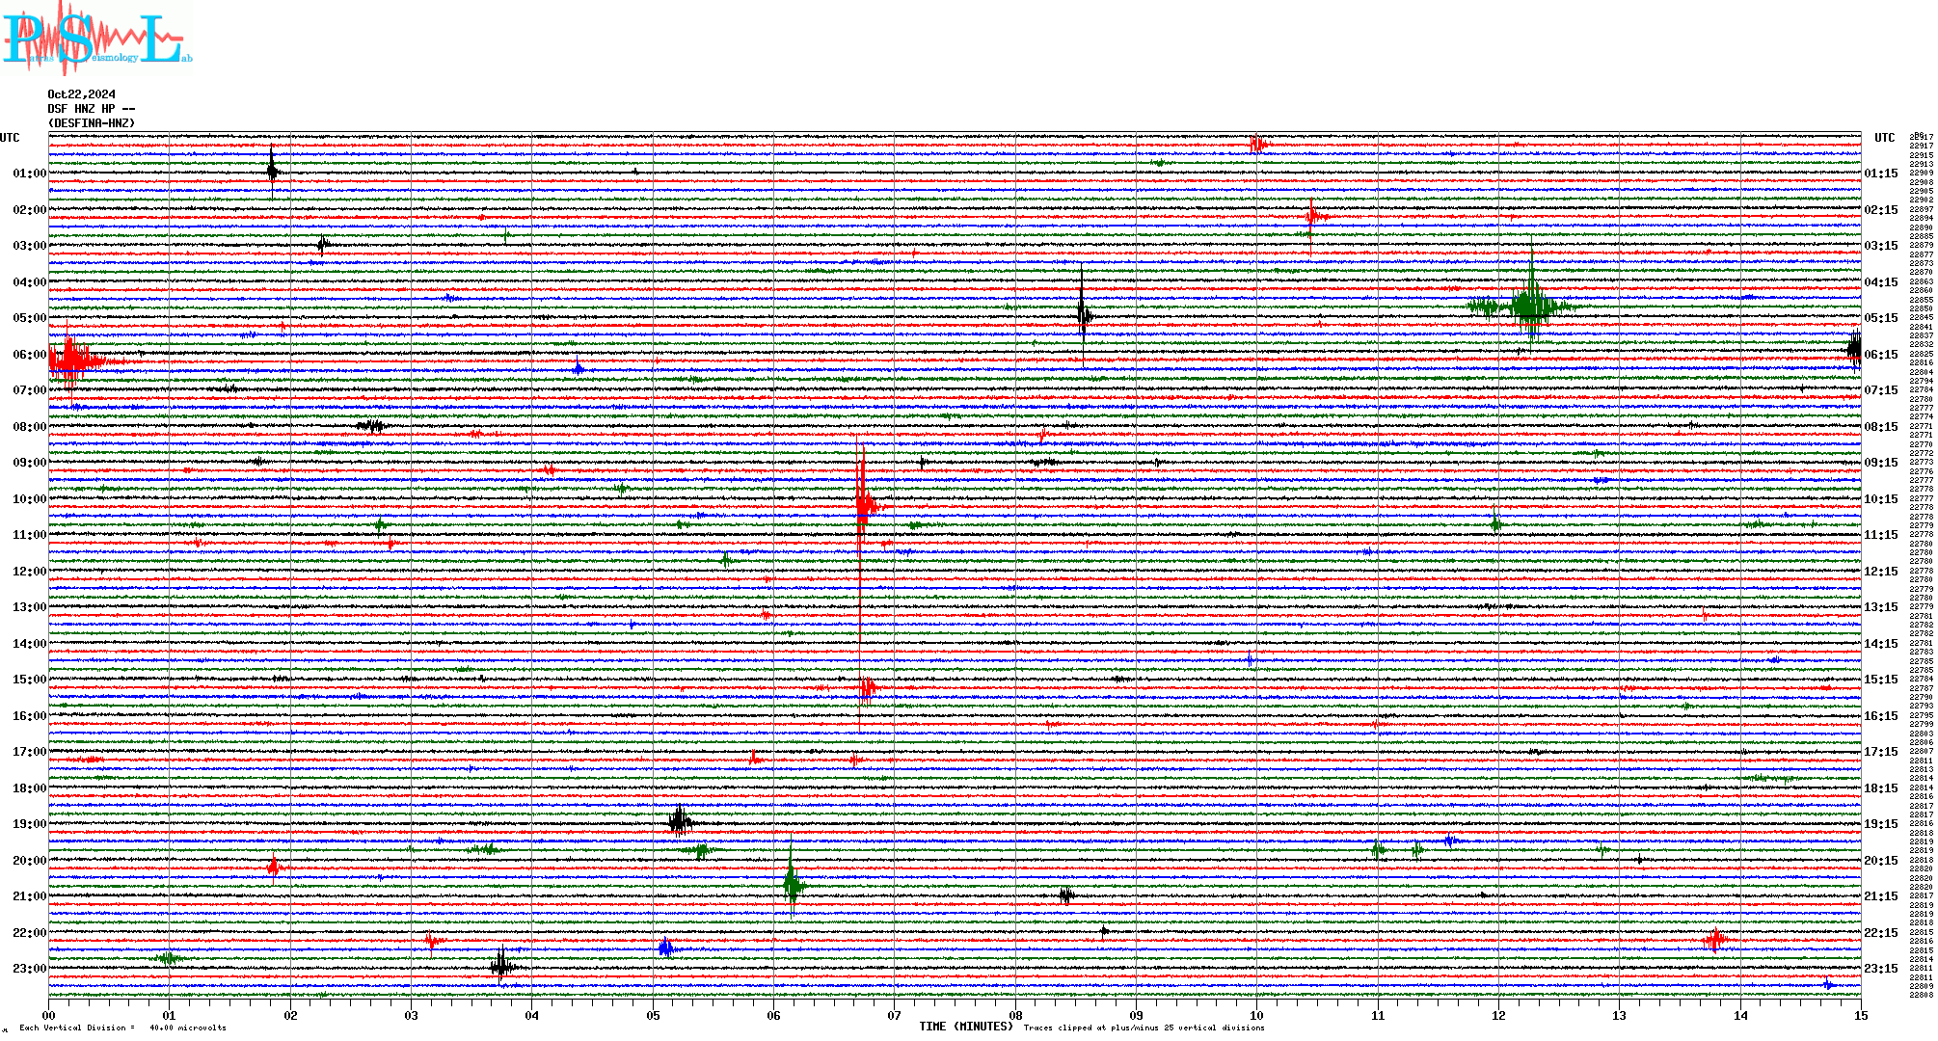The width and height of the screenshot is (1938, 1041).
Task: Click the DSF HNZ HP header line
Action: (x=92, y=109)
